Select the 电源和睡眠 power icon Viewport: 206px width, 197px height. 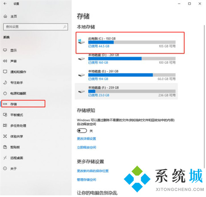(x=5, y=93)
